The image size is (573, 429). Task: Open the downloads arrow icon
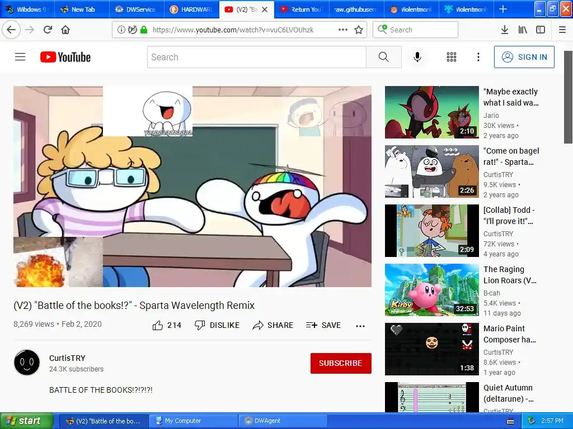505,30
